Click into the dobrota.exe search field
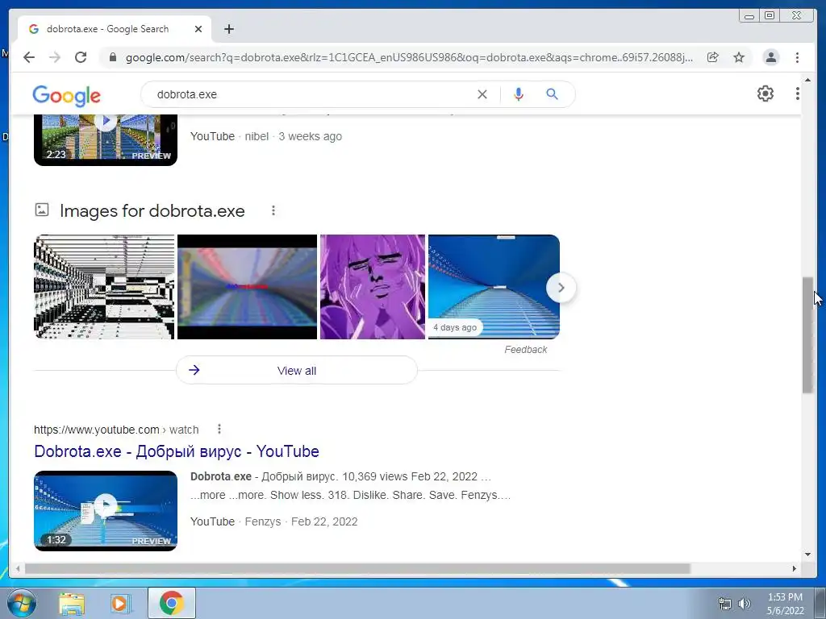The width and height of the screenshot is (826, 619). pos(311,94)
